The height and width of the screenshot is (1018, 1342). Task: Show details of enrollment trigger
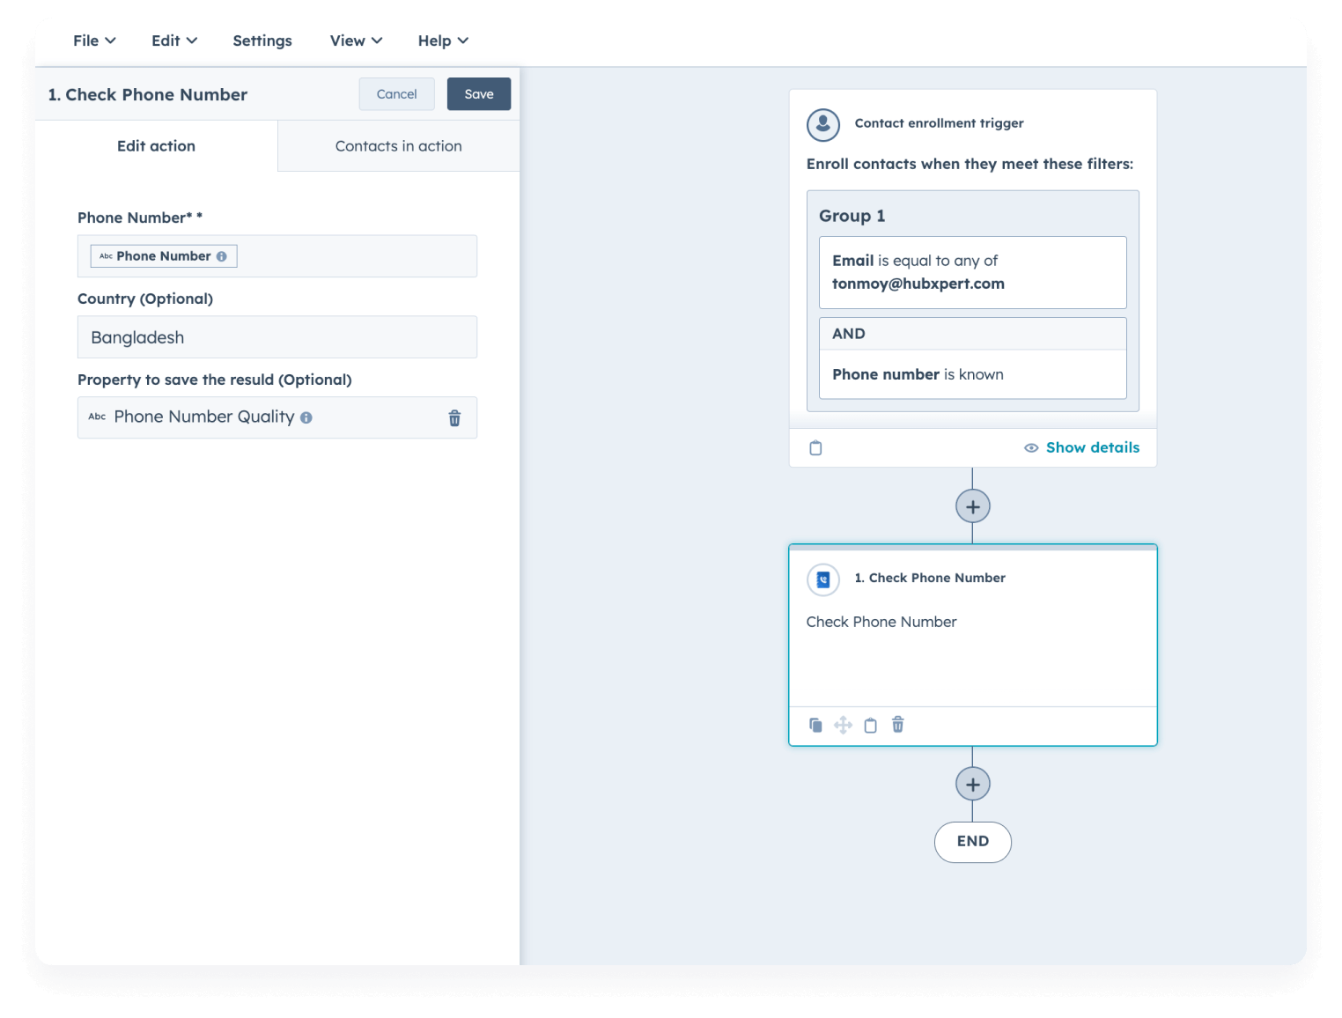click(1081, 447)
